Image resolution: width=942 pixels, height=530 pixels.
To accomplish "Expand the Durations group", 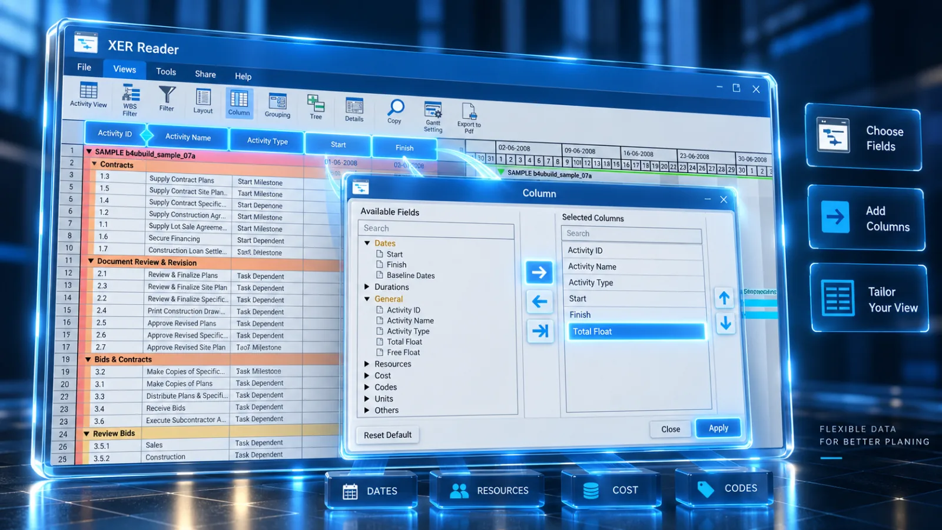I will point(367,287).
